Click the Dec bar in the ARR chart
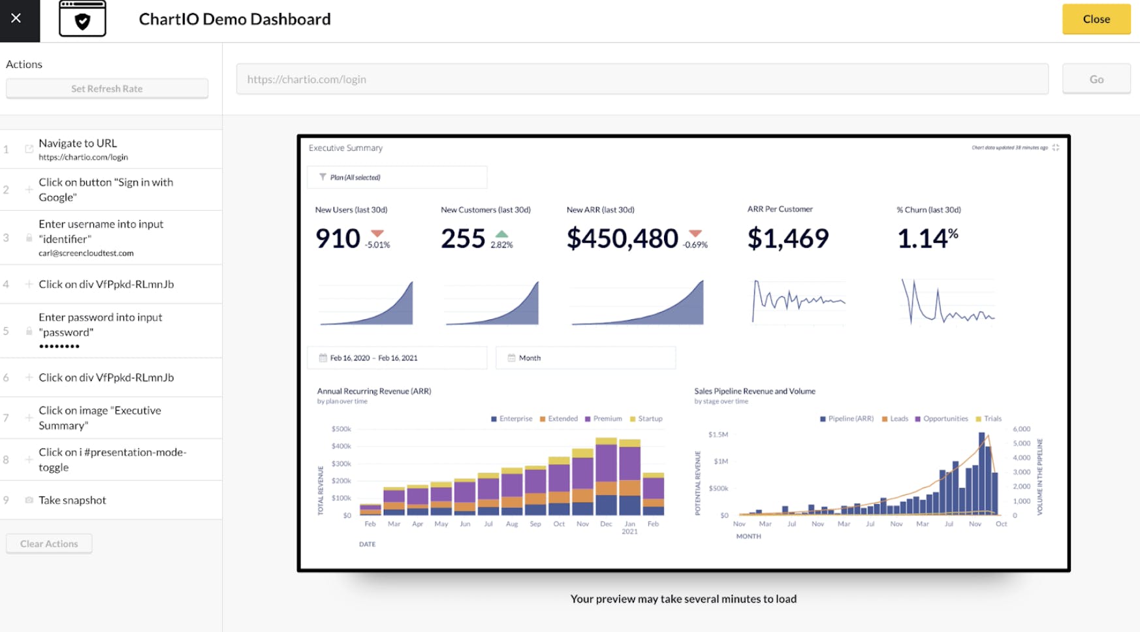 (x=606, y=476)
